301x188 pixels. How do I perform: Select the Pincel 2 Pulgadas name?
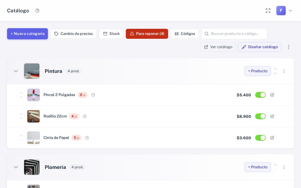[59, 95]
